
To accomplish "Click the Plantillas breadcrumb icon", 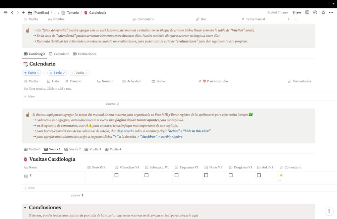I will [30, 13].
